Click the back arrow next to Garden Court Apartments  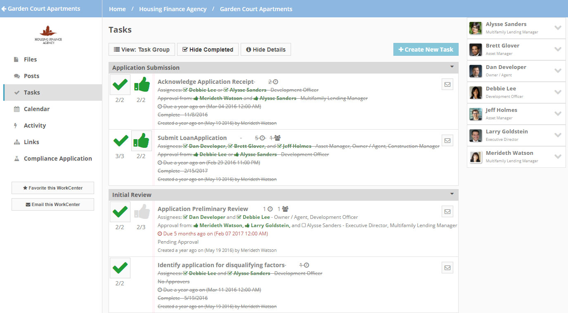pyautogui.click(x=4, y=8)
